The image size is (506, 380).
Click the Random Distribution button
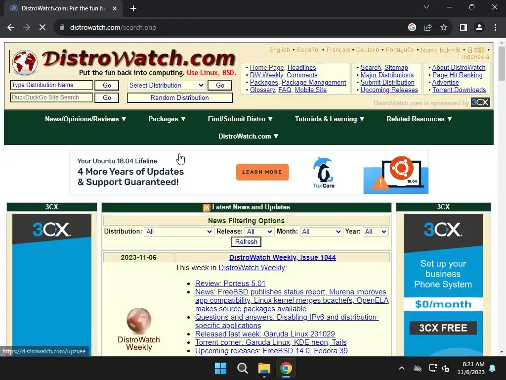[x=179, y=97]
